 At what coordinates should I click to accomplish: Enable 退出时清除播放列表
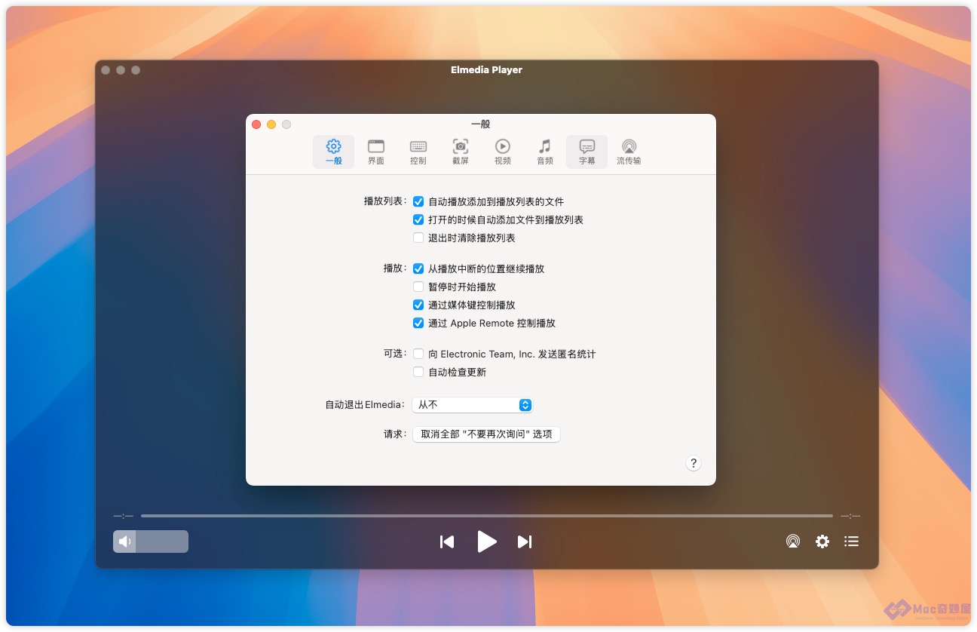(418, 238)
